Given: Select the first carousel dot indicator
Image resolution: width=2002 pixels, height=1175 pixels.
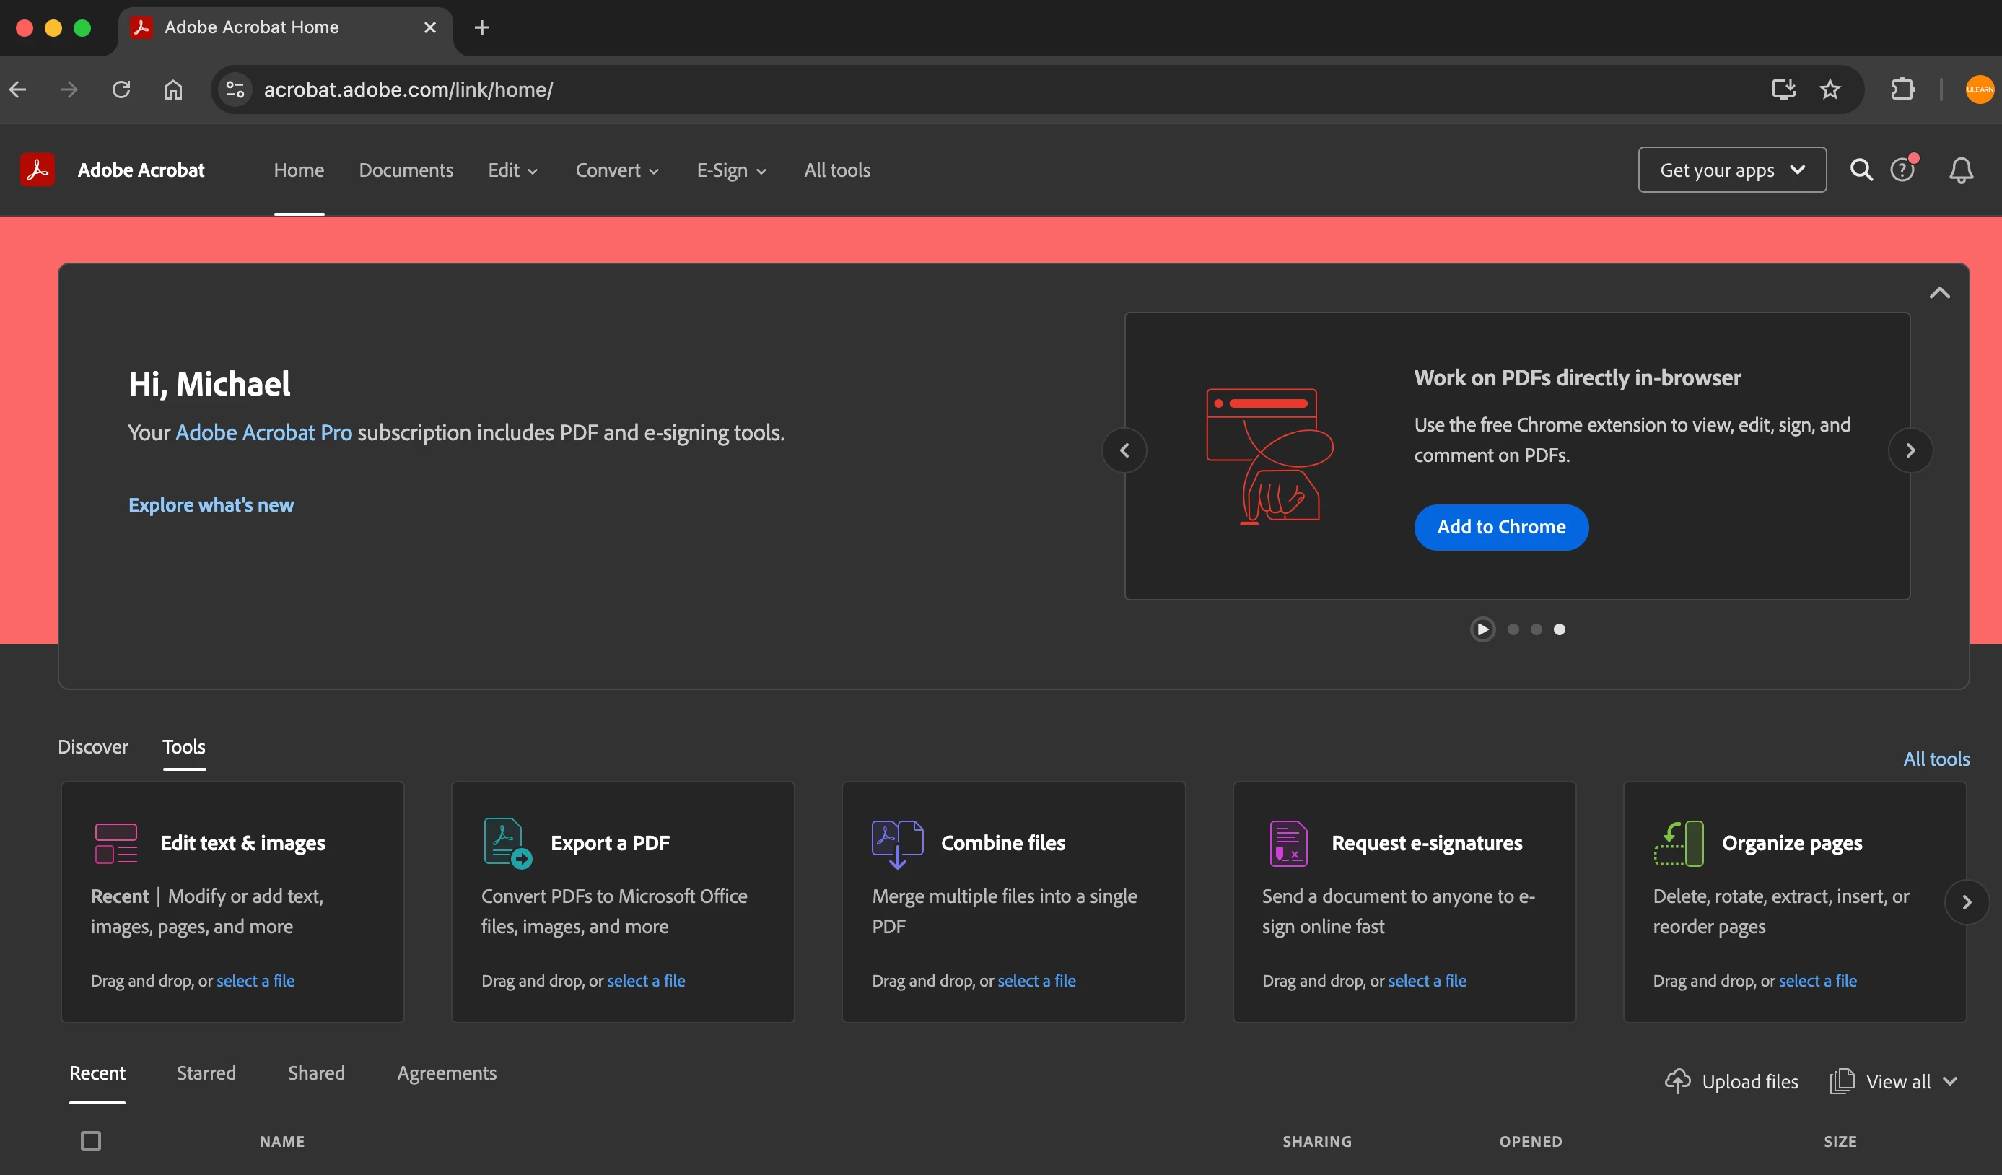Looking at the screenshot, I should click(x=1513, y=629).
